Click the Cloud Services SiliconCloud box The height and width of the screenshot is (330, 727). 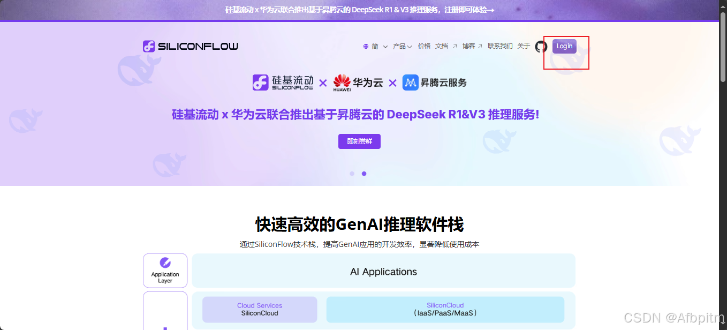click(x=260, y=310)
